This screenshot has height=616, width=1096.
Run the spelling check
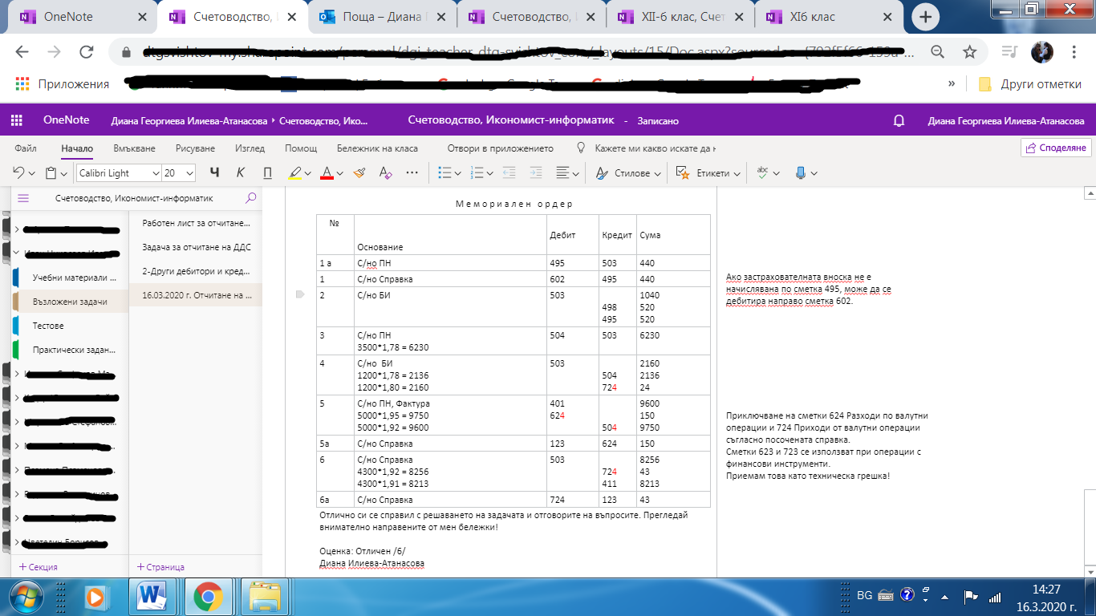763,172
